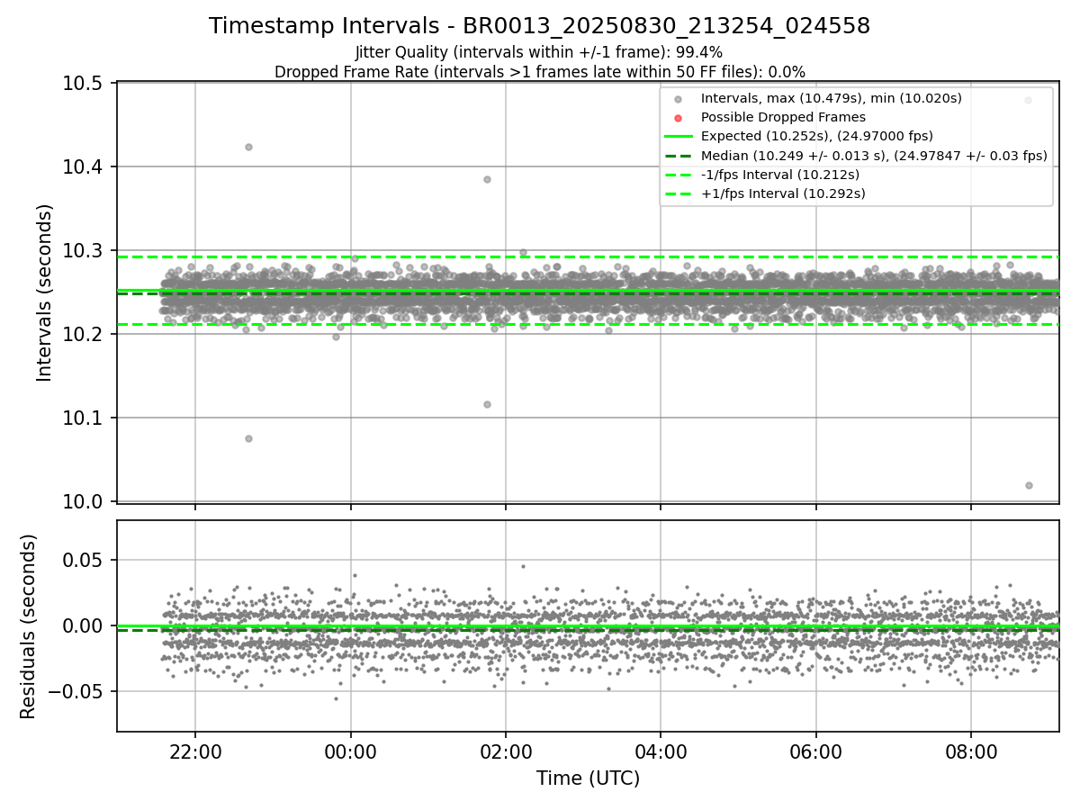Click the 'Time (UTC)' x-axis label
Image resolution: width=1080 pixels, height=810 pixels.
click(588, 778)
